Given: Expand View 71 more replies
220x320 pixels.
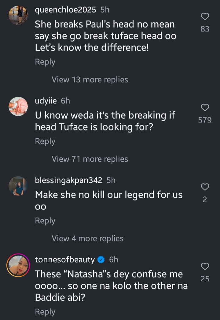Looking at the screenshot, I should tap(90, 159).
